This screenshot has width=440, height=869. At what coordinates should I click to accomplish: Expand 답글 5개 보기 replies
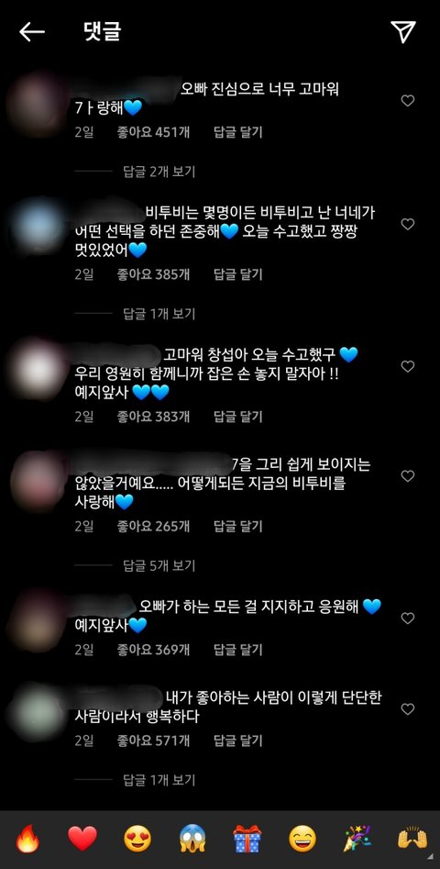pos(159,566)
